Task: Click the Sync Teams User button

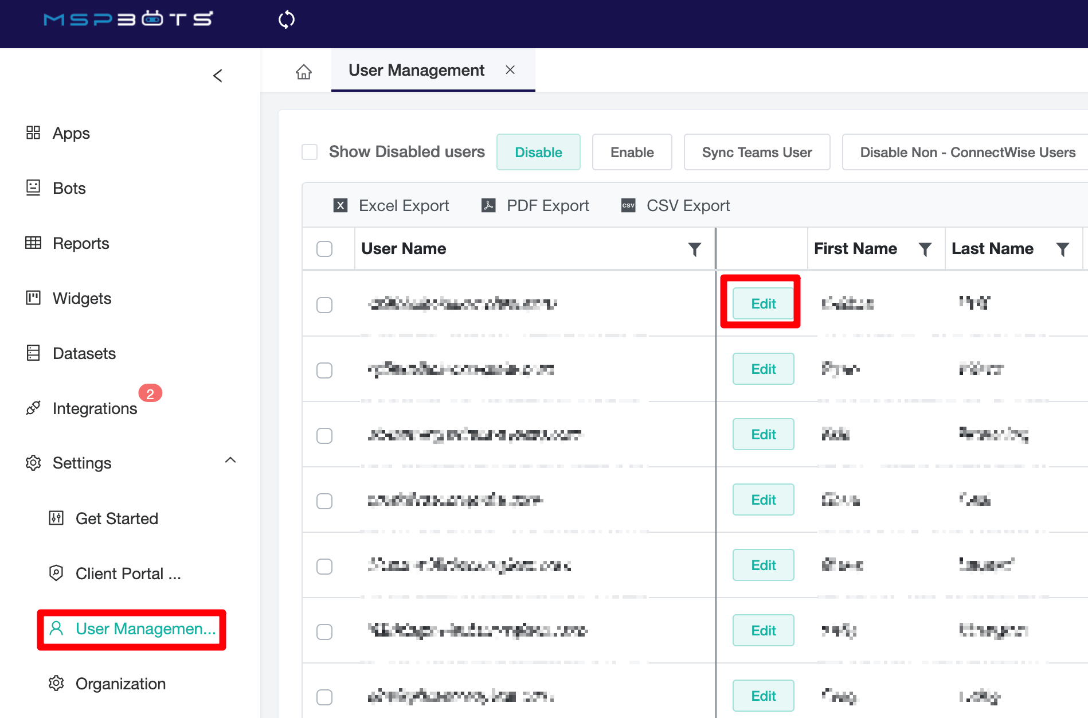Action: pos(757,152)
